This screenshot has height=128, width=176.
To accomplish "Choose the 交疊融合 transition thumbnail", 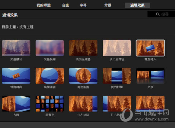I will [16, 48].
